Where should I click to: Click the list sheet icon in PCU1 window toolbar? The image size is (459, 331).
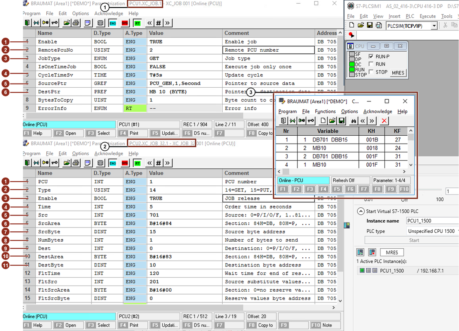pos(87,23)
